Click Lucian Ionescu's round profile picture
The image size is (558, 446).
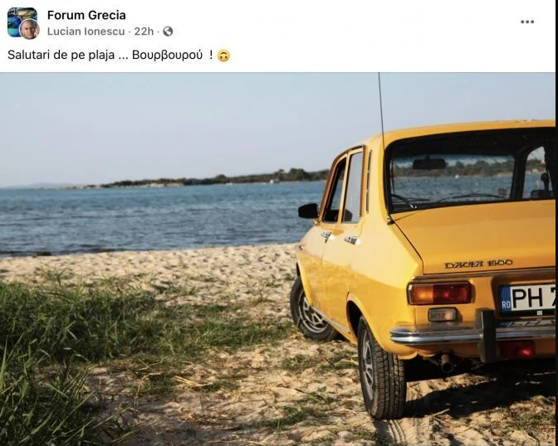point(29,29)
